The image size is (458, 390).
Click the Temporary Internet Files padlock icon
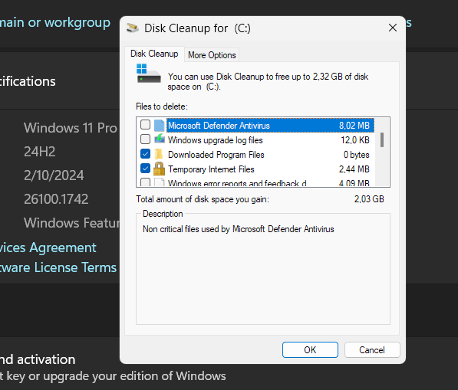pyautogui.click(x=159, y=169)
